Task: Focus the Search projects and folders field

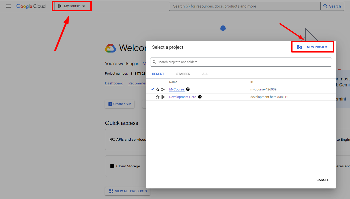Action: pos(241,62)
